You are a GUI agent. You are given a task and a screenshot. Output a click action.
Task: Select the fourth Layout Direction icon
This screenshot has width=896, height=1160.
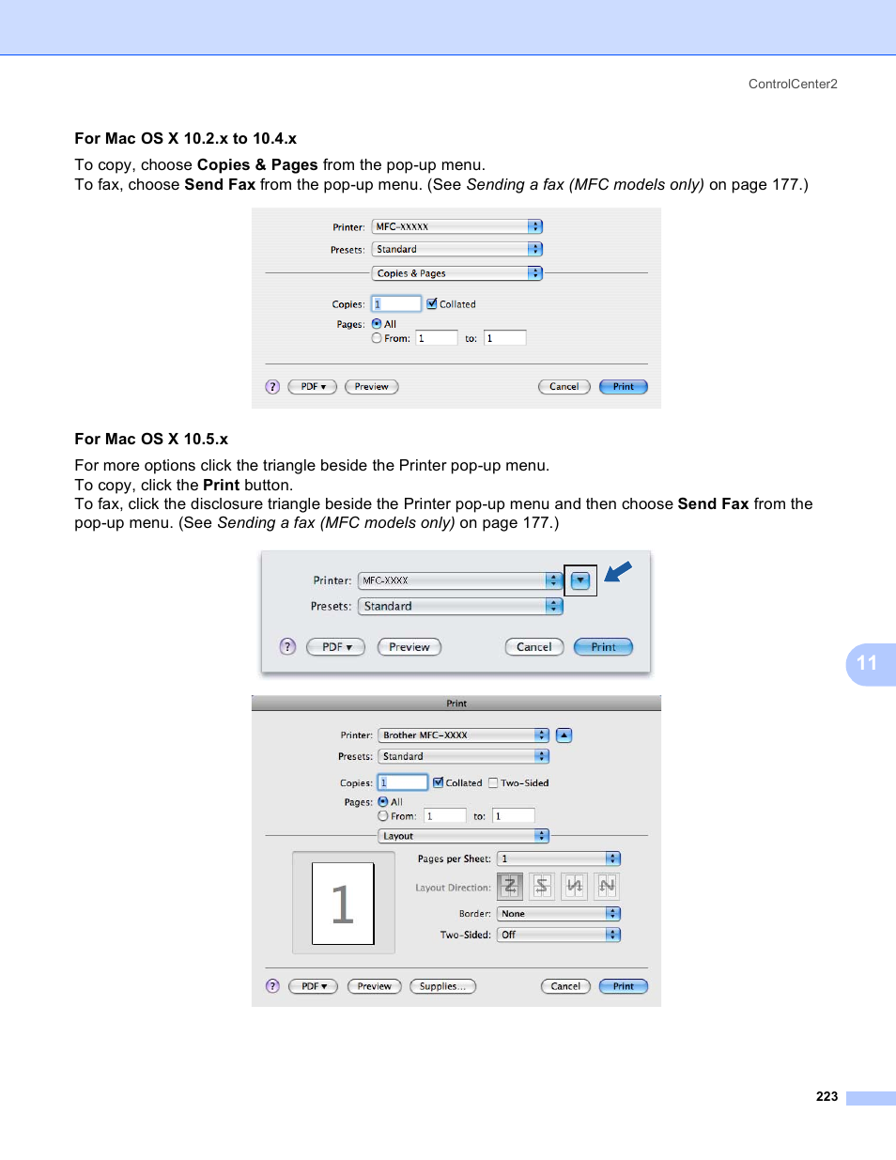click(607, 886)
